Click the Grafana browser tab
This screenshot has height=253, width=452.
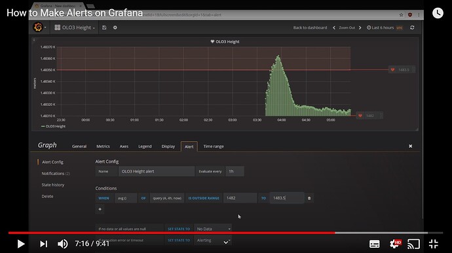click(x=58, y=6)
